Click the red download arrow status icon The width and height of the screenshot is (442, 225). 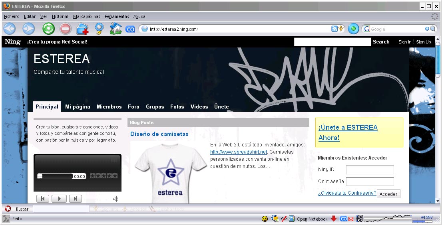[x=334, y=219]
